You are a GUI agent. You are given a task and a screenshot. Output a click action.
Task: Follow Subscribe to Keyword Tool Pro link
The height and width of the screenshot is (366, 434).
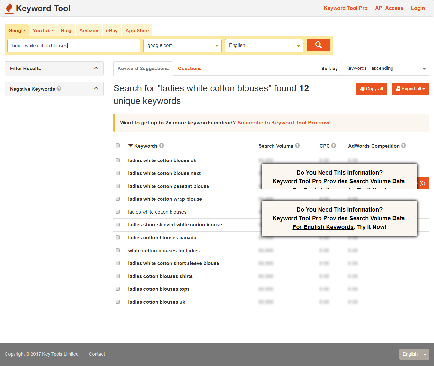(x=284, y=123)
